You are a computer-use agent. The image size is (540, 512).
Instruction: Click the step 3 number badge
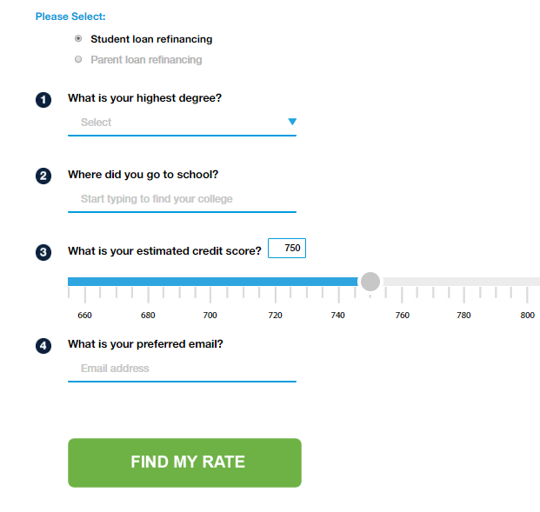[43, 252]
